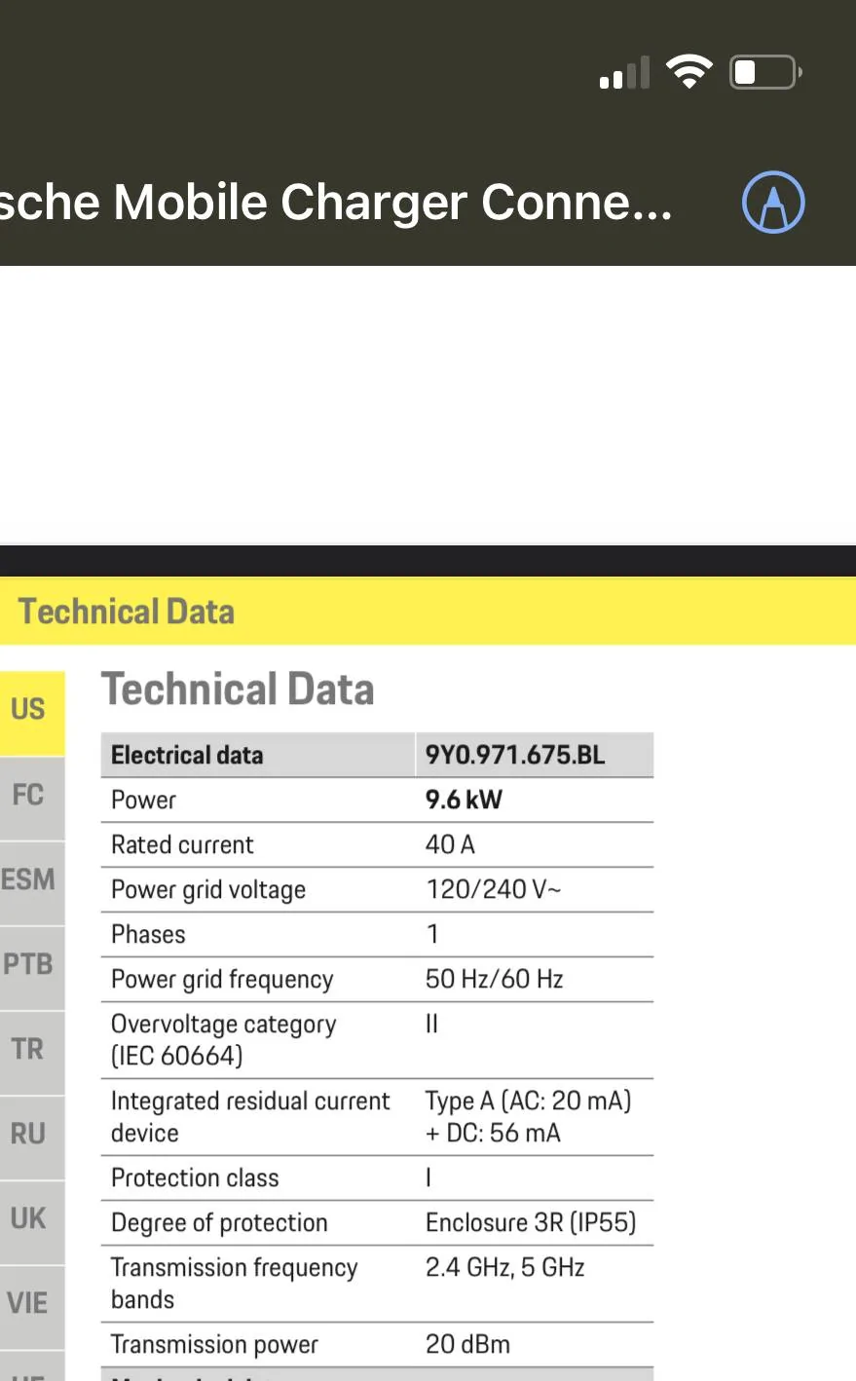The width and height of the screenshot is (856, 1381).
Task: Select the US language tab
Action: [32, 712]
